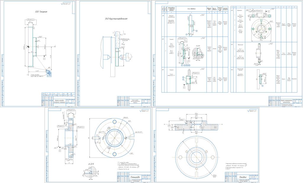Select the "Поковка" title block name

point(243,177)
